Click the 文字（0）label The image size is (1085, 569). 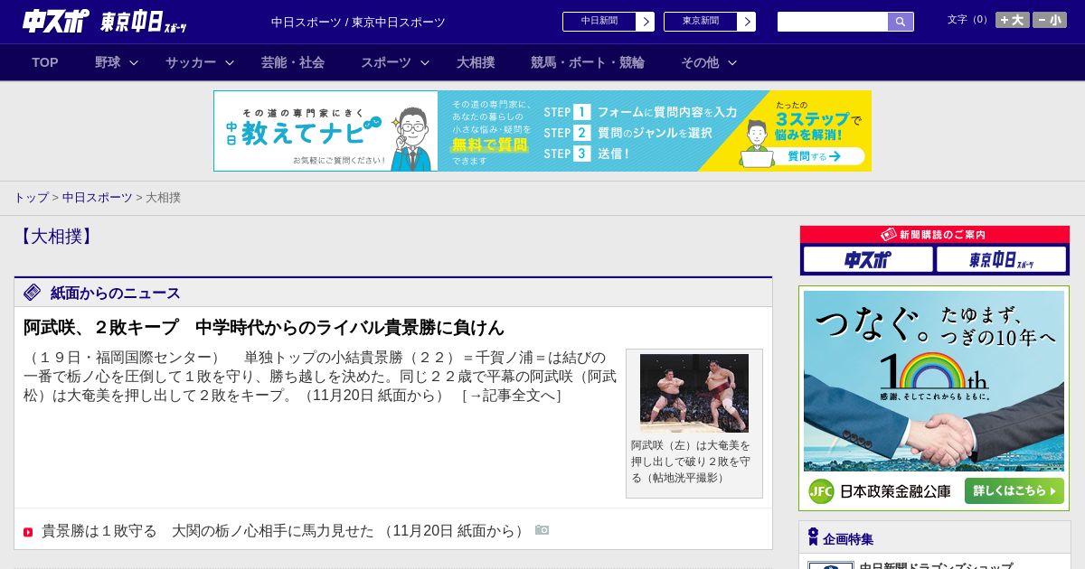pos(968,20)
